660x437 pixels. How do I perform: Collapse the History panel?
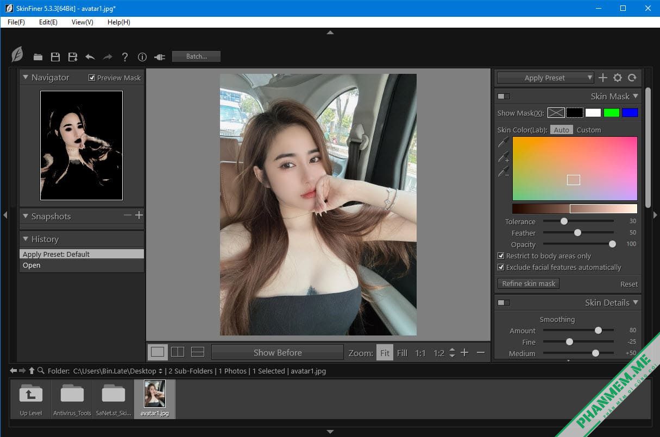pos(25,239)
